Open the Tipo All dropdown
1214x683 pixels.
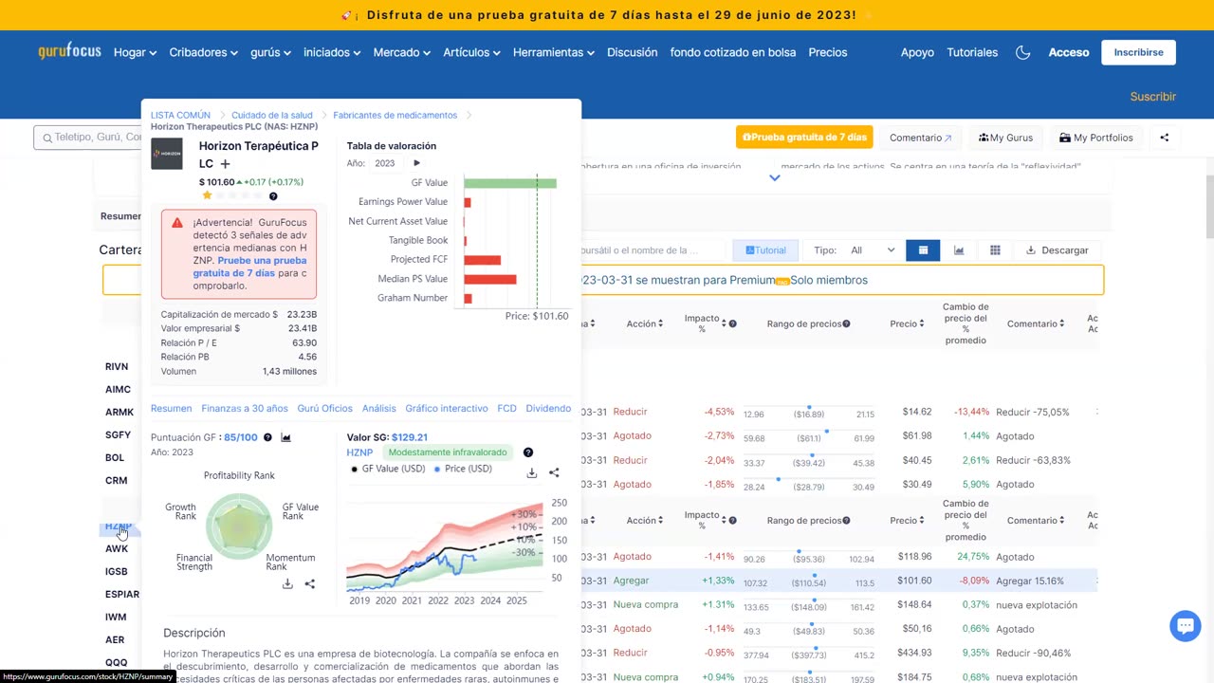tap(873, 250)
